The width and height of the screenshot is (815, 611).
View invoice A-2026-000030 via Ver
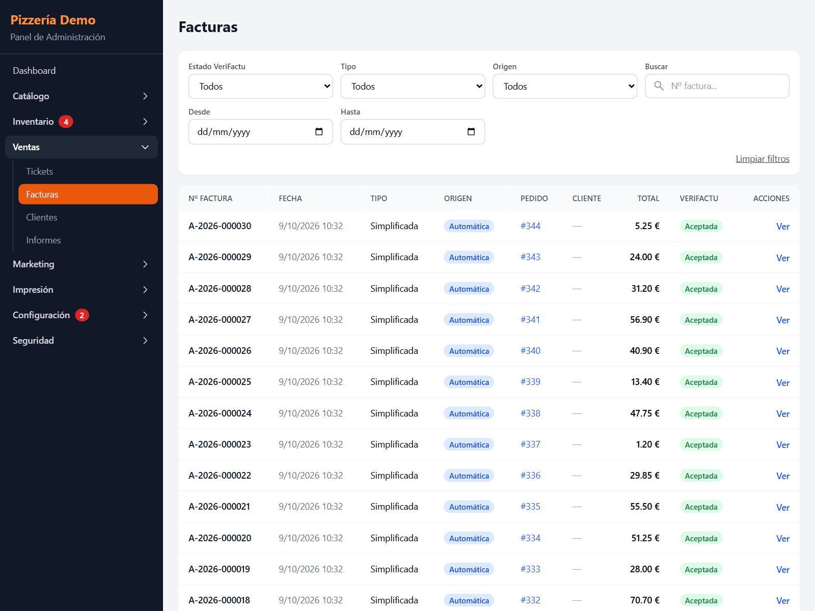tap(783, 227)
